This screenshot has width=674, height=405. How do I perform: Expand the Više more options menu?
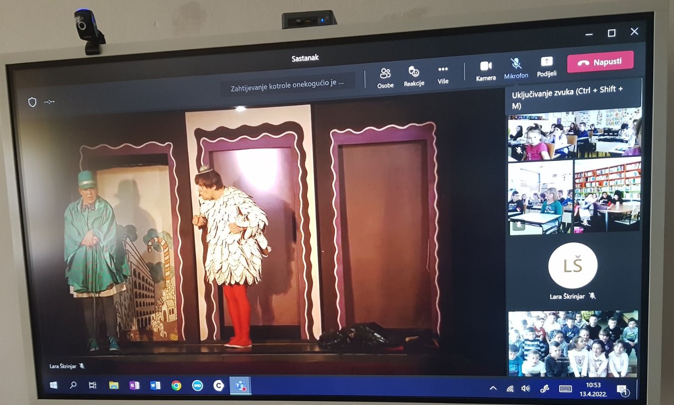click(443, 74)
